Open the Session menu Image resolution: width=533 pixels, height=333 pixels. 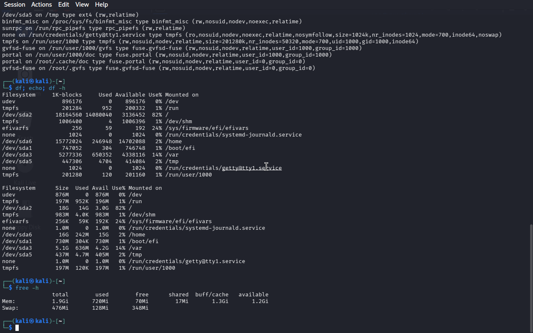pos(15,5)
